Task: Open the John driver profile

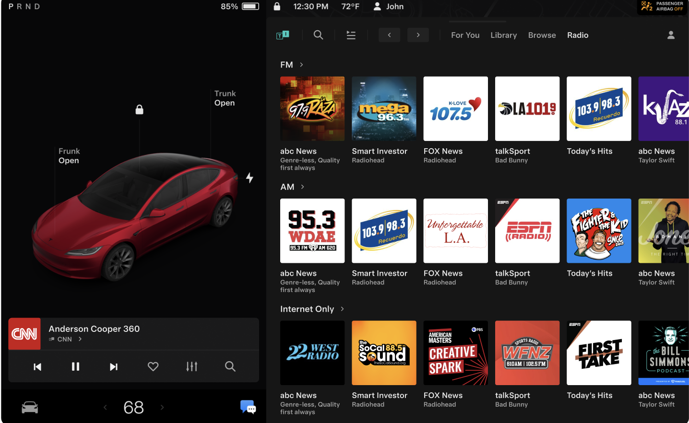Action: coord(389,6)
